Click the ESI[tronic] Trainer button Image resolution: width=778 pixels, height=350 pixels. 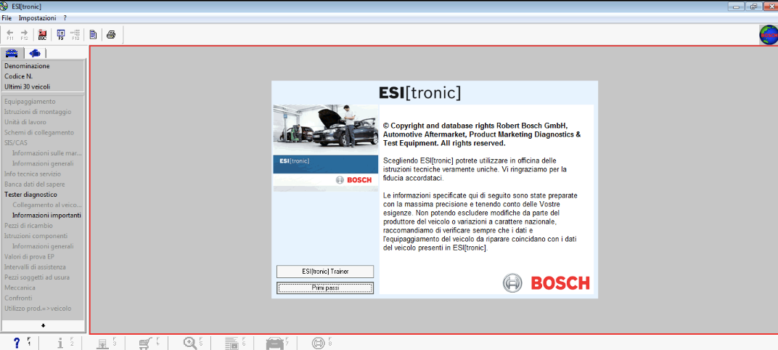pos(325,271)
